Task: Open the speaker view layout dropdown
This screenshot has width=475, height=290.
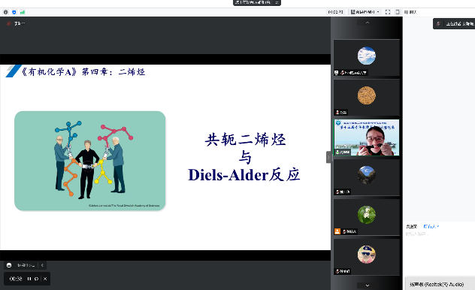Action: click(x=365, y=12)
